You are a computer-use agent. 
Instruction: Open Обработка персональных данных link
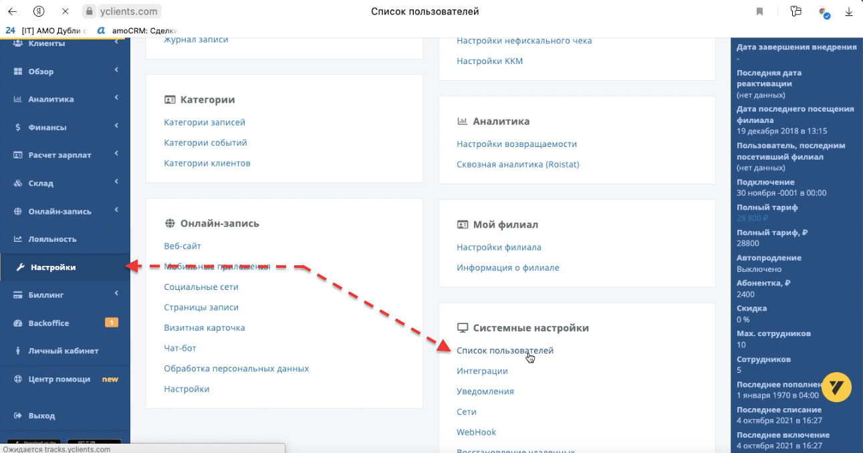tap(237, 369)
